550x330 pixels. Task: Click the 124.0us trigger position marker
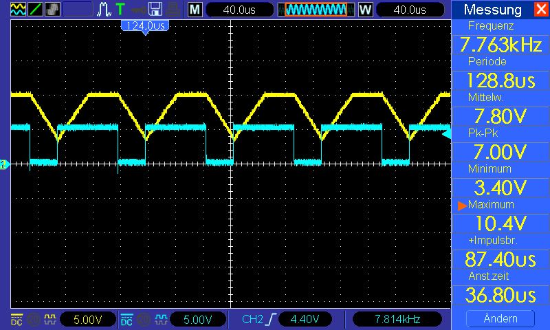point(144,25)
